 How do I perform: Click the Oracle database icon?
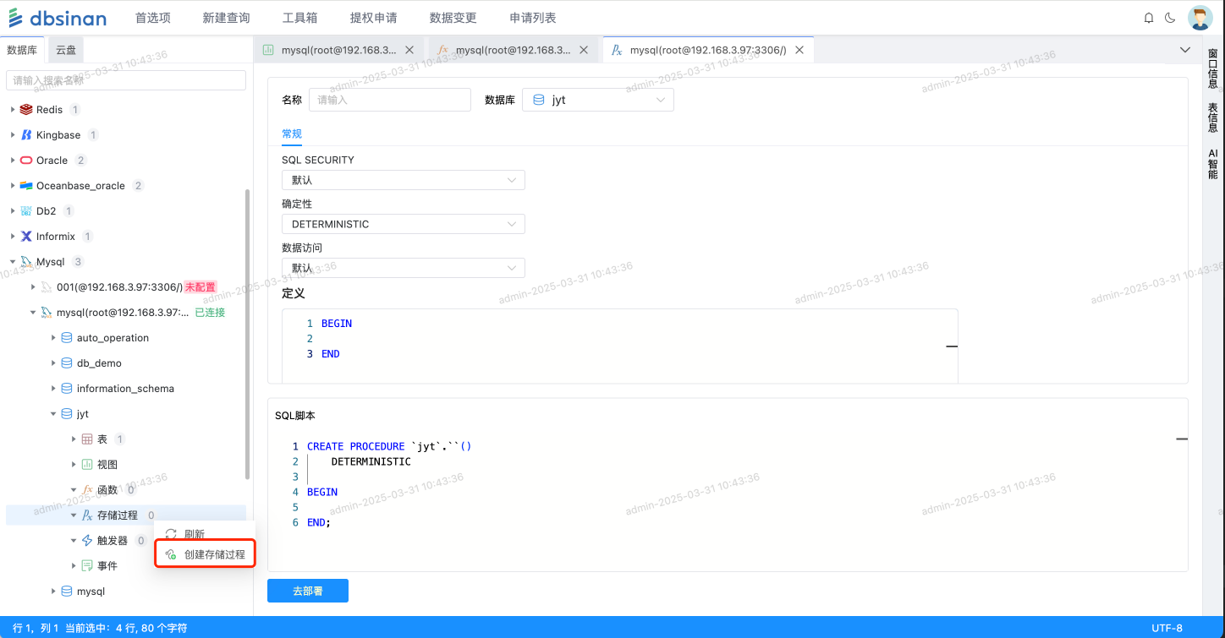coord(26,161)
